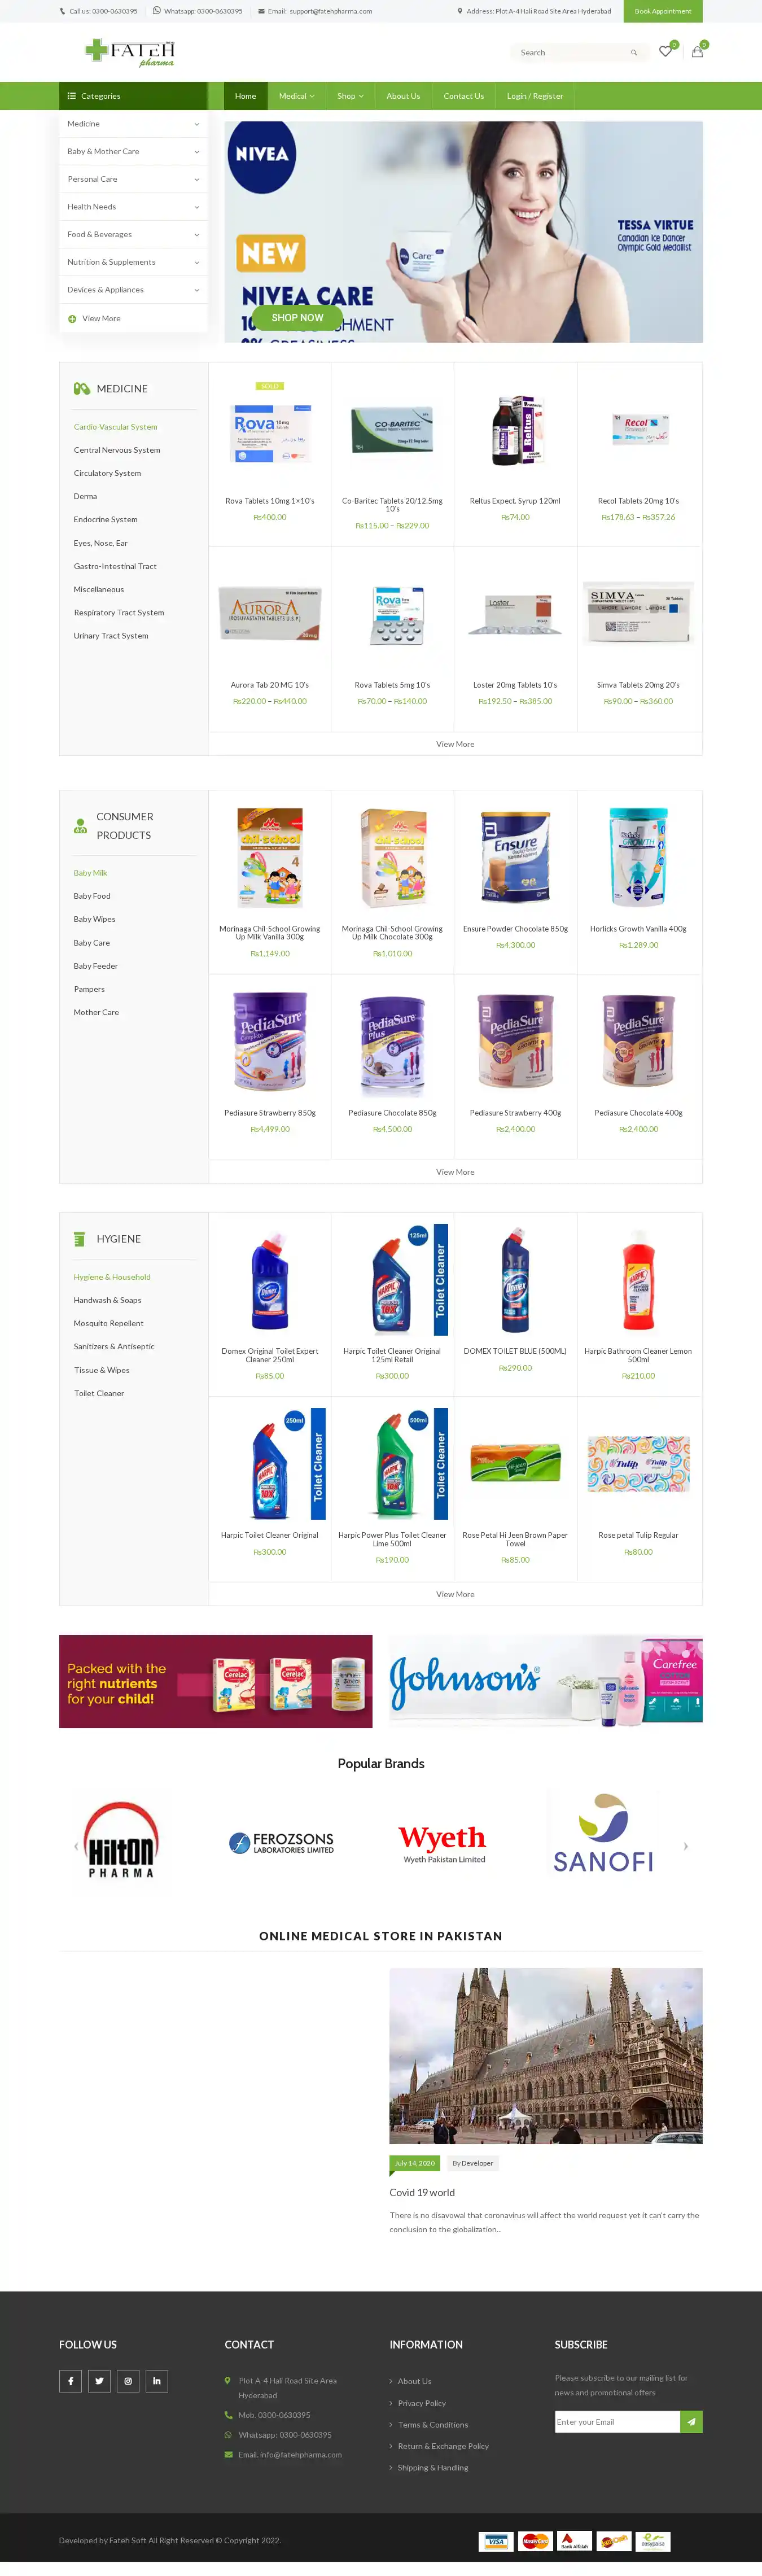The image size is (762, 2576).
Task: Open the Facebook icon in footer
Action: click(71, 2380)
